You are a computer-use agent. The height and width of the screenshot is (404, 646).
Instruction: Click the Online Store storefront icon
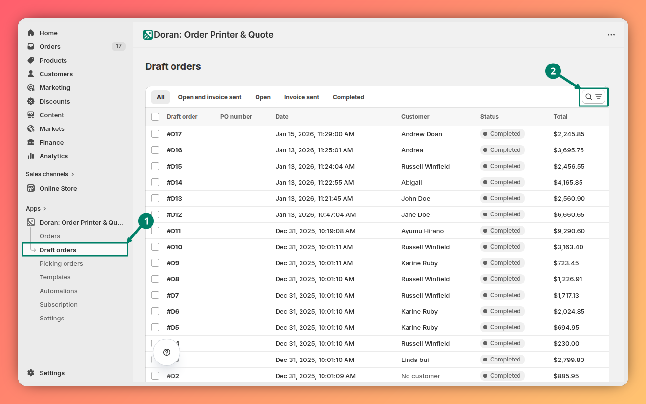coord(31,188)
